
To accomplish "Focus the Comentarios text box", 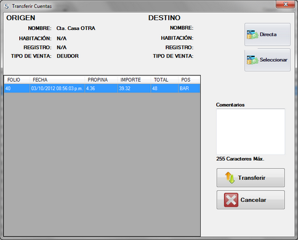I will (251, 131).
